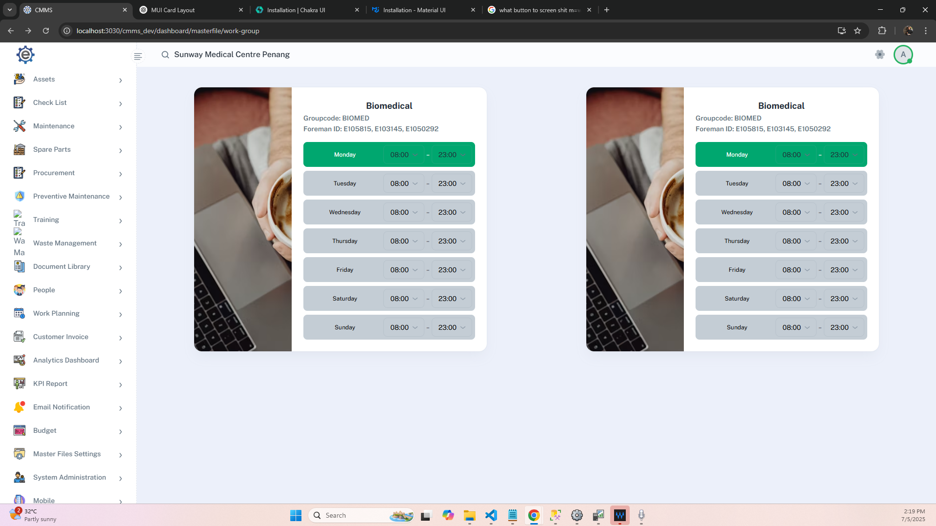Click the Maintenance tools icon in sidebar
Viewport: 936px width, 526px height.
20,126
